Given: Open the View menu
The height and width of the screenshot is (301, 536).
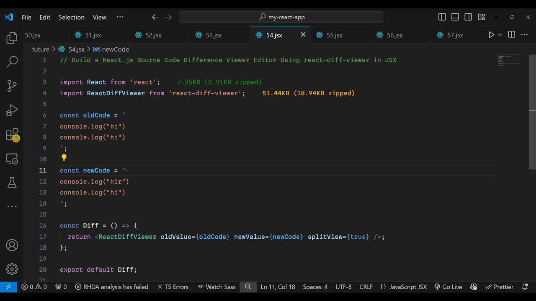Looking at the screenshot, I should tap(99, 17).
